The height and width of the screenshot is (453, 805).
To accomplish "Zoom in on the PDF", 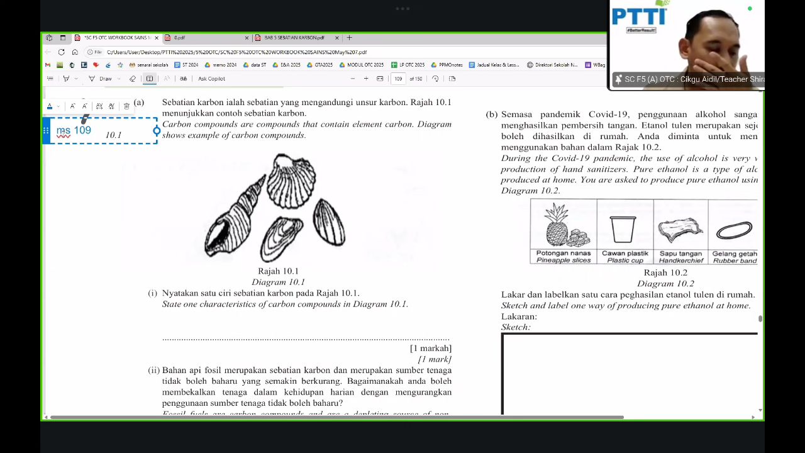I will pyautogui.click(x=366, y=79).
